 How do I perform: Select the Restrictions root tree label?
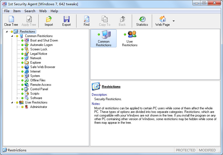[x=27, y=32]
